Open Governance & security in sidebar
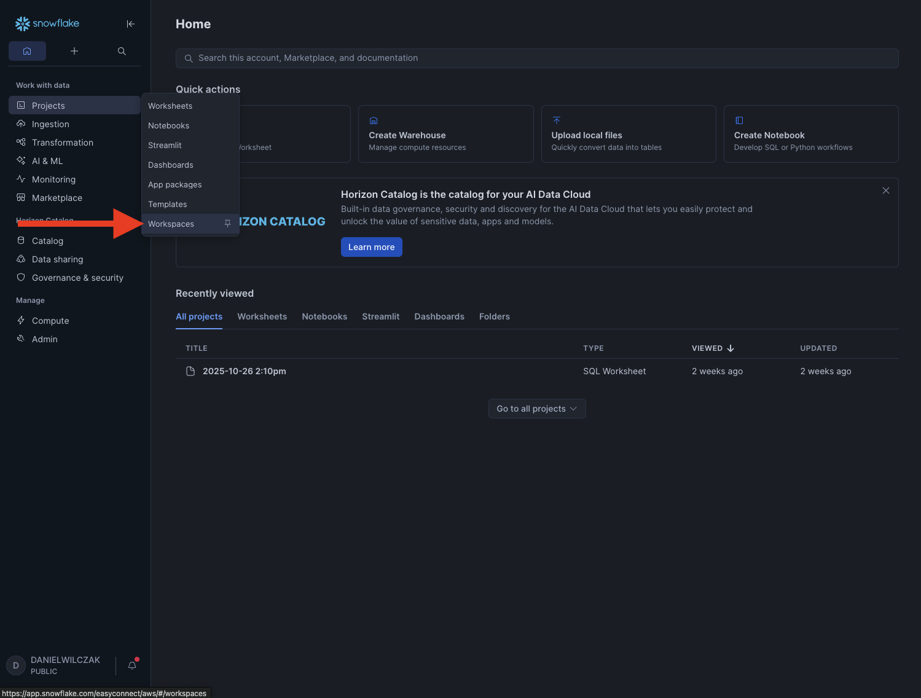The width and height of the screenshot is (921, 698). (77, 278)
